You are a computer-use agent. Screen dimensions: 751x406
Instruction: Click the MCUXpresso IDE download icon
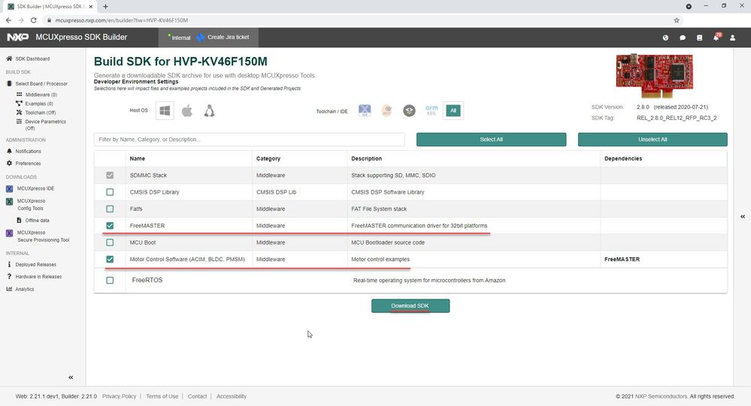[x=9, y=188]
